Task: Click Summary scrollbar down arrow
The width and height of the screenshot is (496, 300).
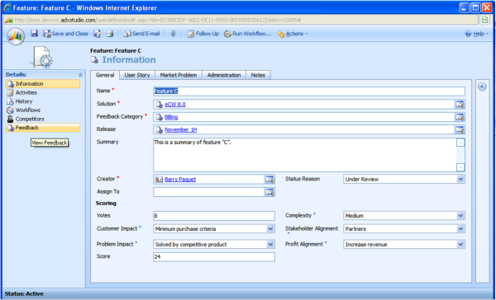Action: pos(460,167)
